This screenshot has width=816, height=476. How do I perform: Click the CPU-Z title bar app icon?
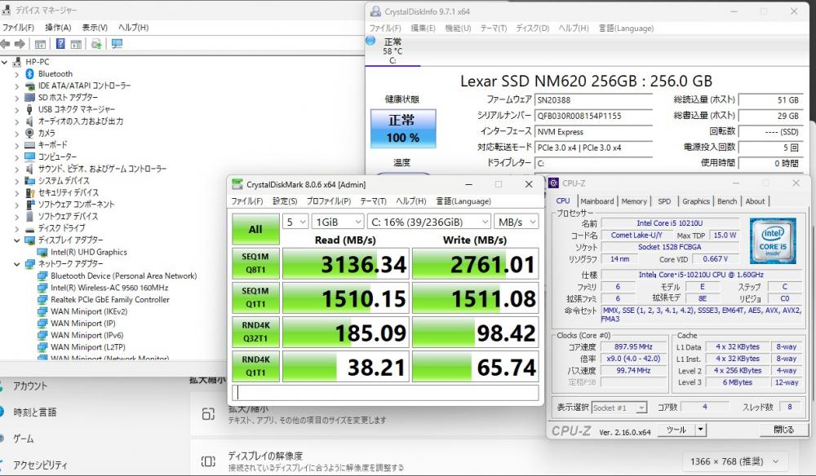(x=554, y=183)
